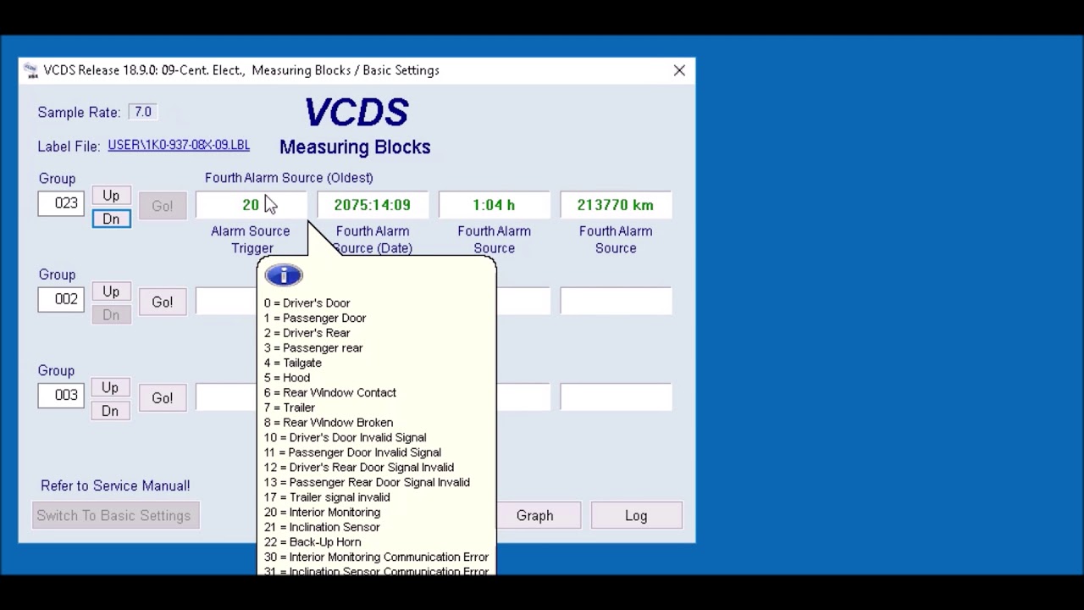Screen dimensions: 1084x610
Task: Open the Graph view
Action: 535,515
